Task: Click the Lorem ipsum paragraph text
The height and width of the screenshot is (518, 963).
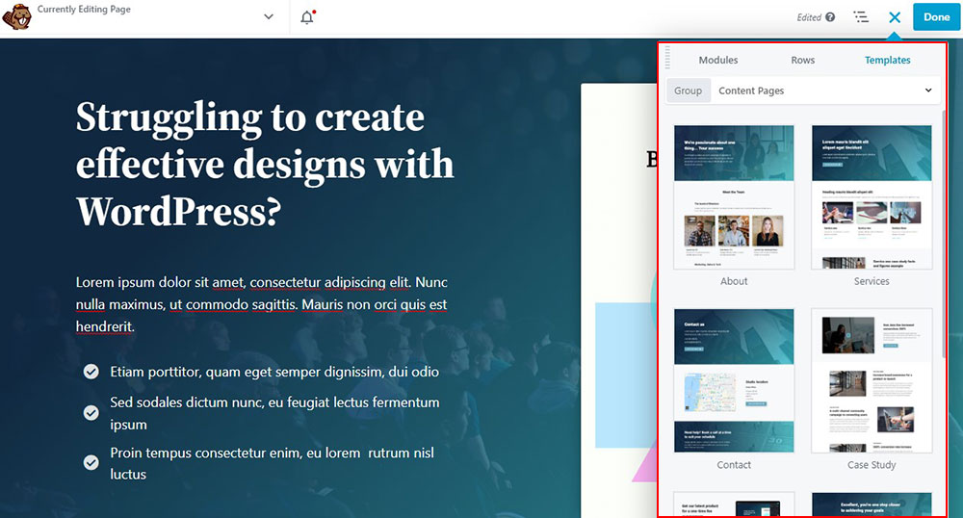Action: coord(262,304)
